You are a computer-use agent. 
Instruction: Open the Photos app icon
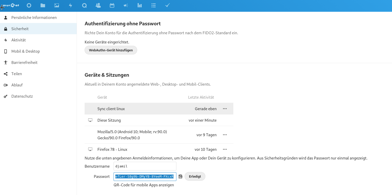click(57, 5)
